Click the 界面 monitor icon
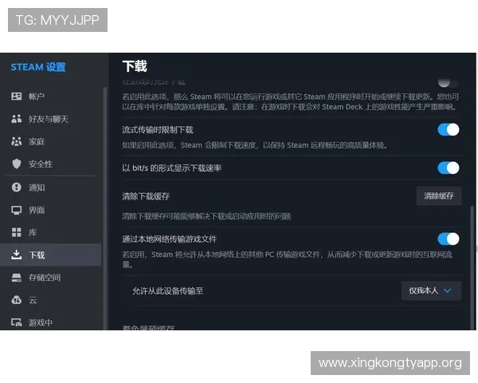Image resolution: width=478 pixels, height=383 pixels. point(17,210)
